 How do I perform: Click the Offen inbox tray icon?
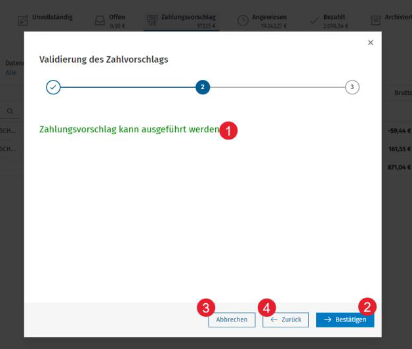click(x=100, y=20)
